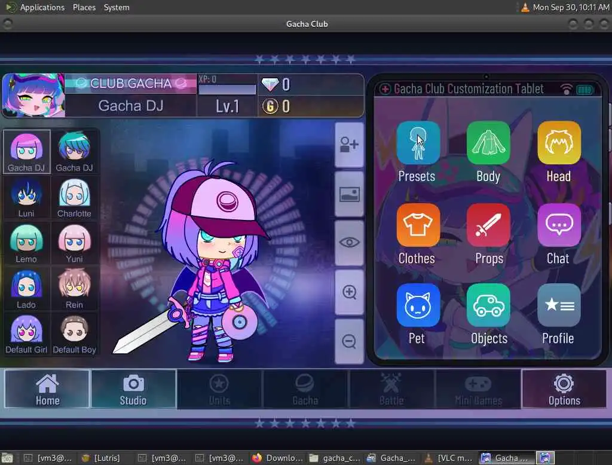Viewport: 612px width, 465px height.
Task: Click the Gacha DJ player name
Action: 131,106
